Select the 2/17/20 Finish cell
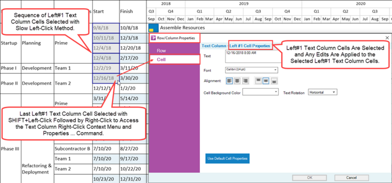 (133, 58)
